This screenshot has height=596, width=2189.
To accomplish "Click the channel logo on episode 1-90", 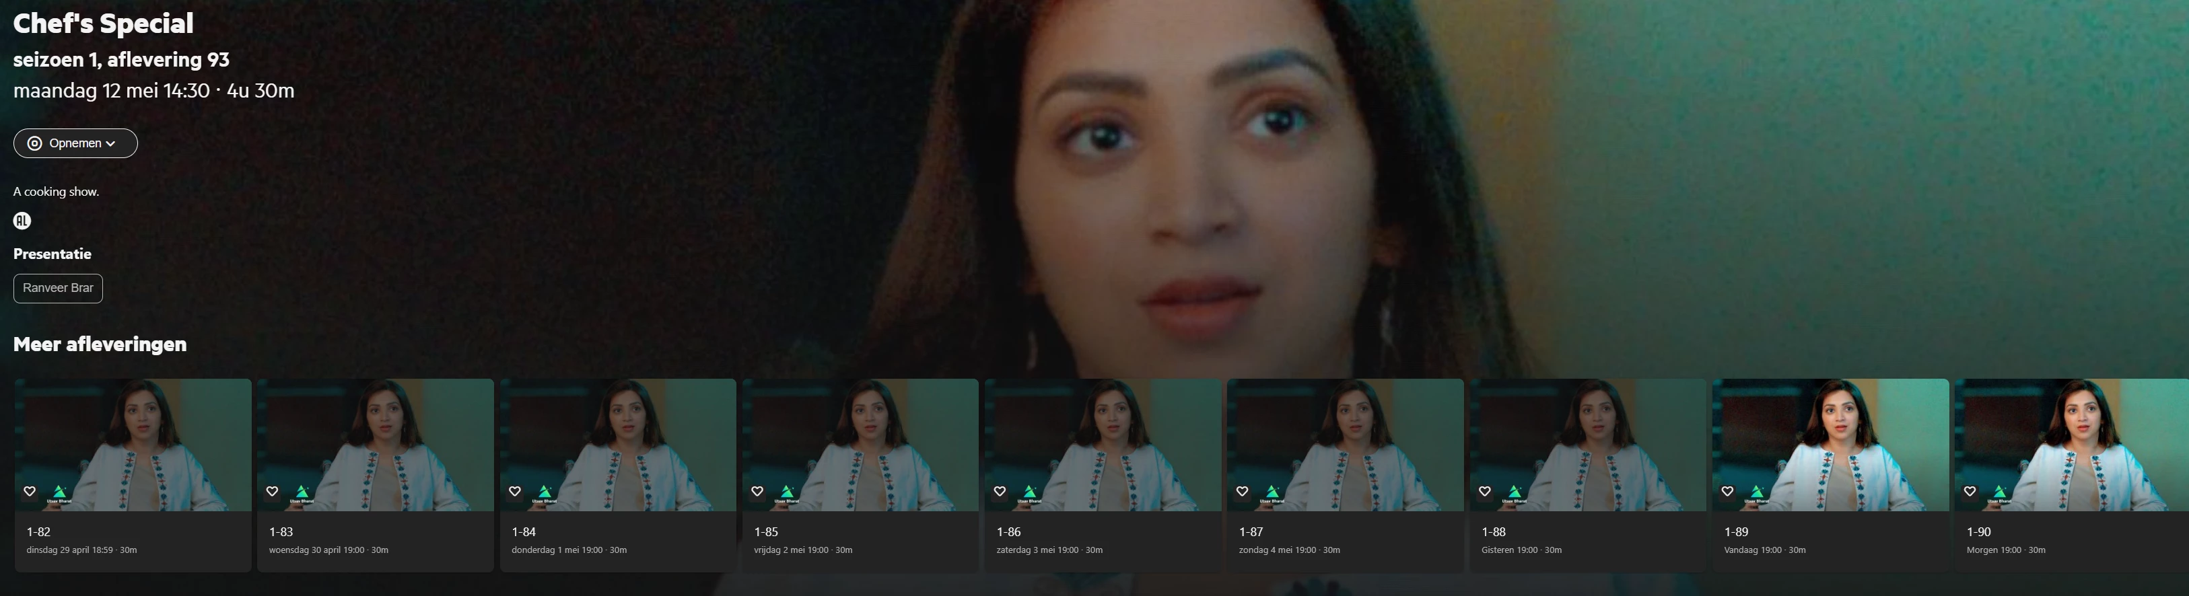I will pos(1999,493).
